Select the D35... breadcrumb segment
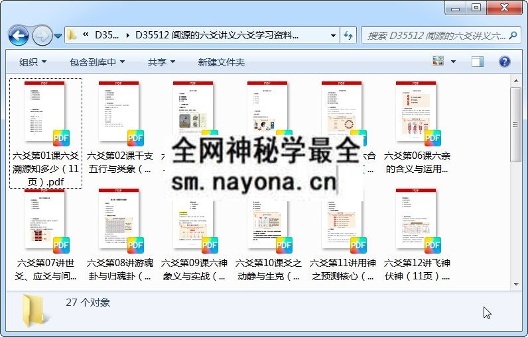Viewport: 528px width, 337px height. [x=106, y=35]
